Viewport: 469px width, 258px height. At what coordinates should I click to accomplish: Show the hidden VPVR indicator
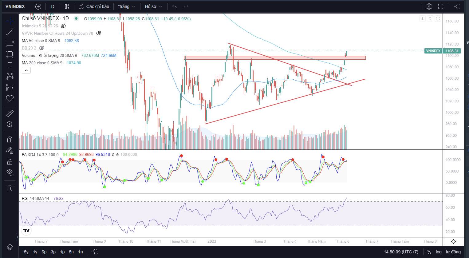pos(99,33)
